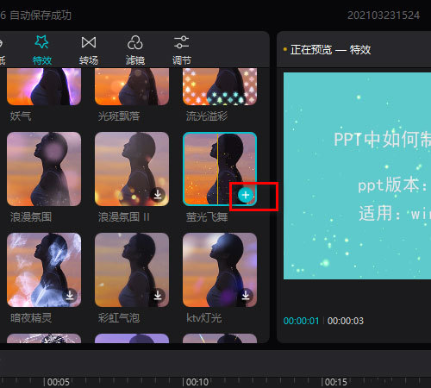Click the 彩虹气泡 label text
Image resolution: width=431 pixels, height=388 pixels.
pyautogui.click(x=119, y=318)
